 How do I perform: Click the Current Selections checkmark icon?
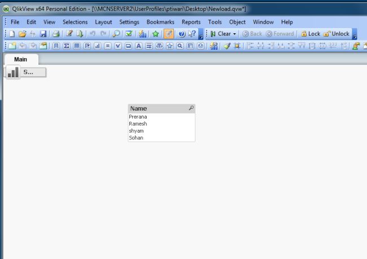coord(129,34)
